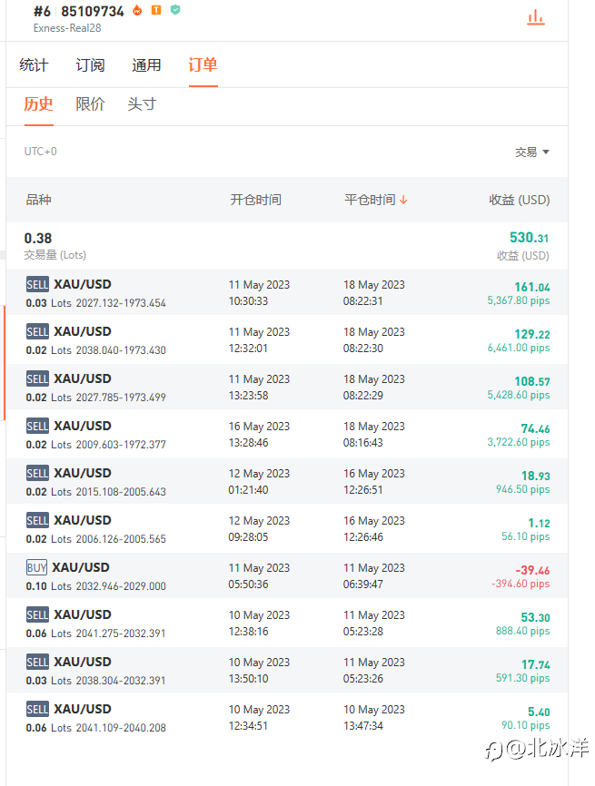Click the SELL tag on the 5.40 profit order
The height and width of the screenshot is (786, 595).
37,709
